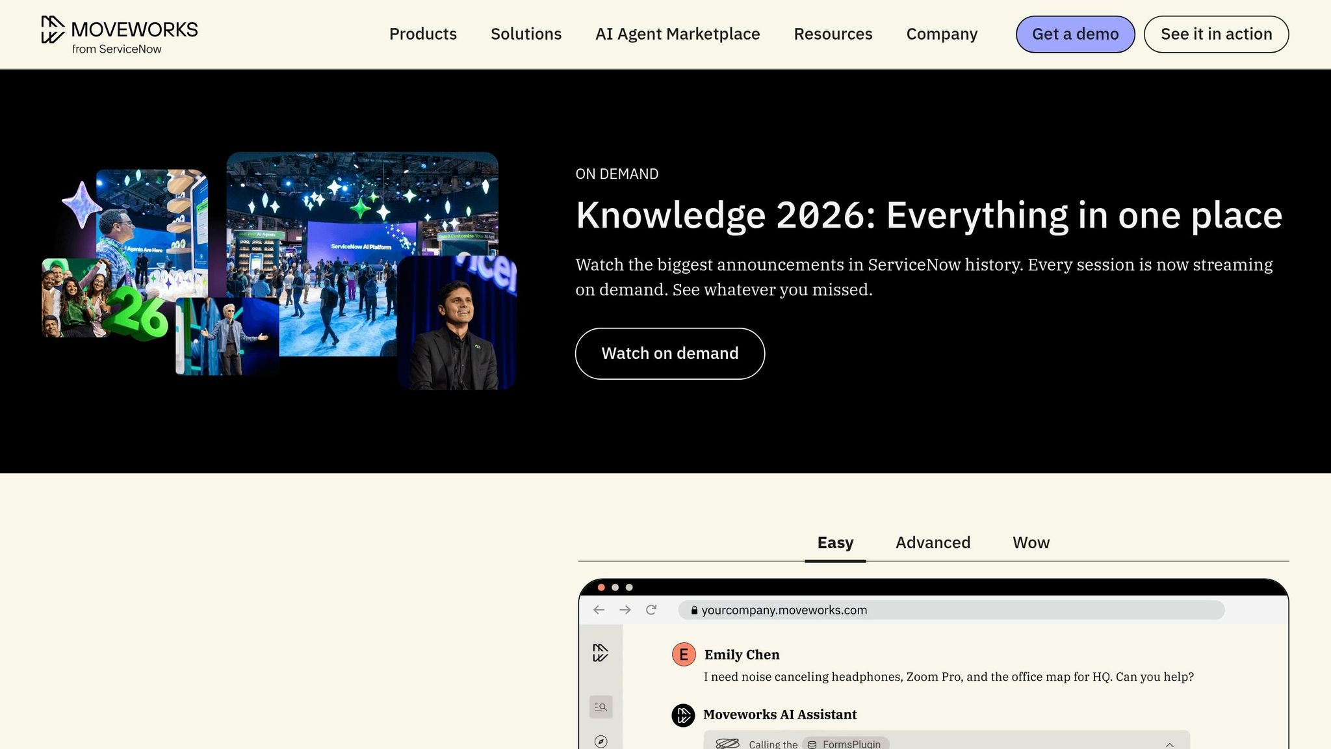The image size is (1331, 749).
Task: Switch to the Advanced tab
Action: 933,543
